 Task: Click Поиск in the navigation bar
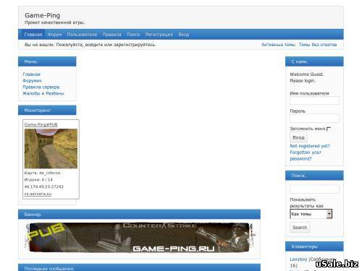tap(133, 35)
